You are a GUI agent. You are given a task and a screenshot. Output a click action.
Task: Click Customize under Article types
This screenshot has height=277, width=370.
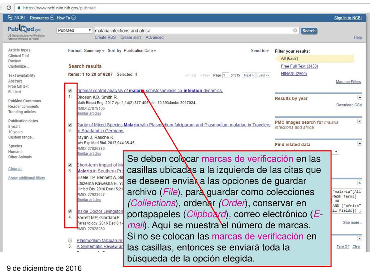click(19, 66)
